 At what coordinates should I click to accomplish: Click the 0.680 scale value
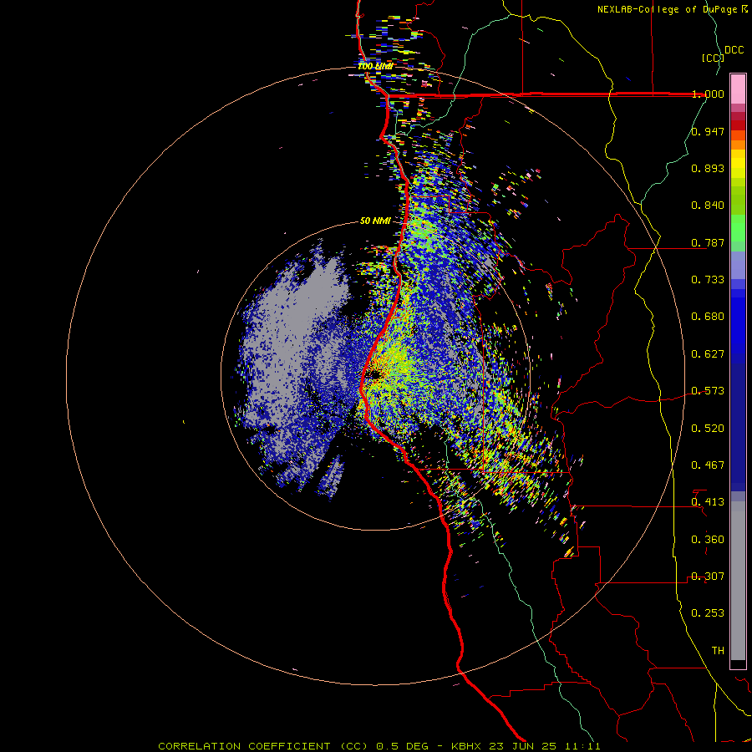pyautogui.click(x=708, y=317)
